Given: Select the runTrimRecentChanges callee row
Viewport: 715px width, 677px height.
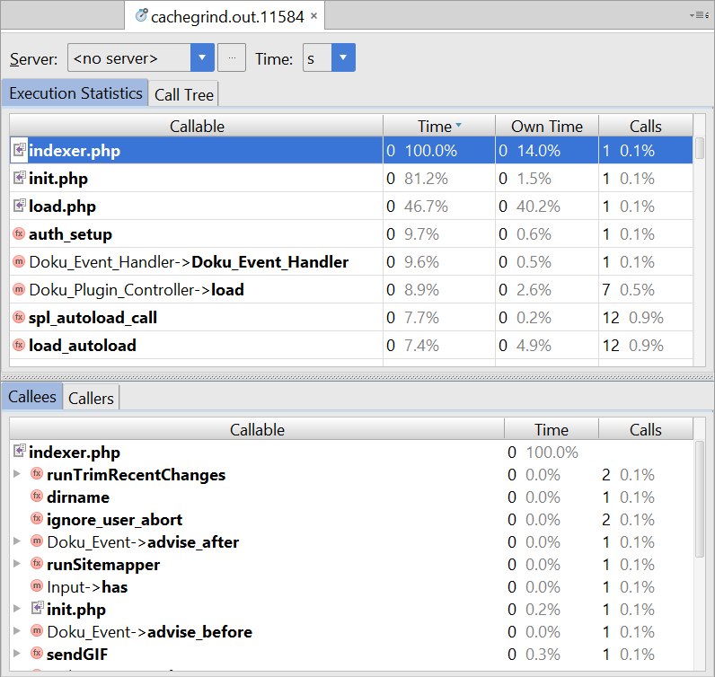Looking at the screenshot, I should click(x=351, y=474).
